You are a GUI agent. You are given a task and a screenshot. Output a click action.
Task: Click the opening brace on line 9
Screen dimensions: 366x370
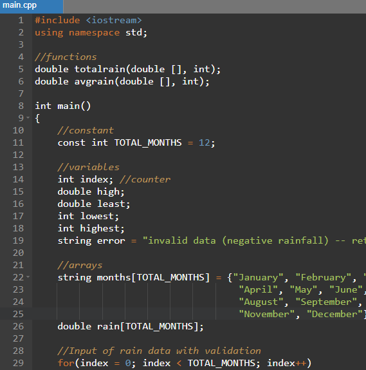click(37, 118)
